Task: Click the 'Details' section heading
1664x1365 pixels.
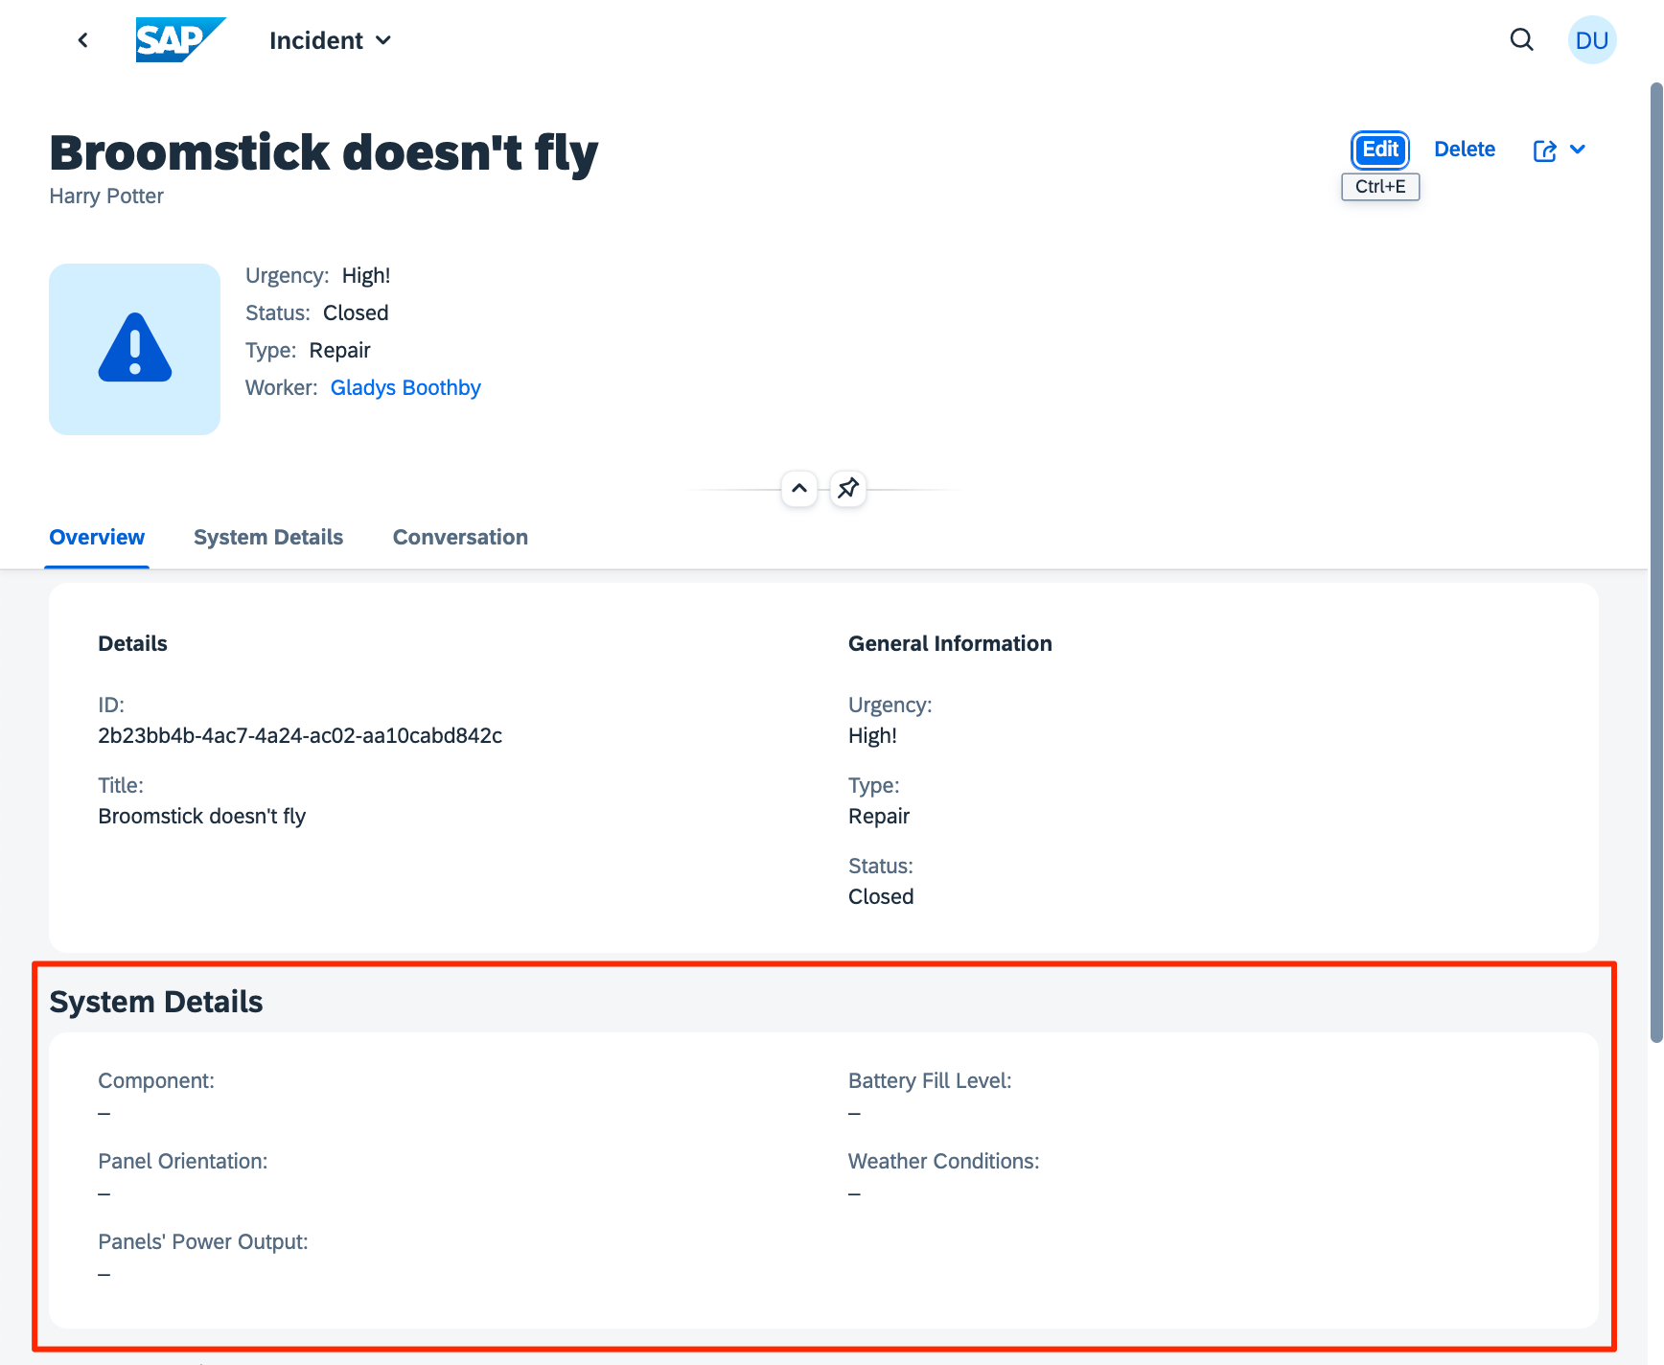Action: pyautogui.click(x=132, y=643)
